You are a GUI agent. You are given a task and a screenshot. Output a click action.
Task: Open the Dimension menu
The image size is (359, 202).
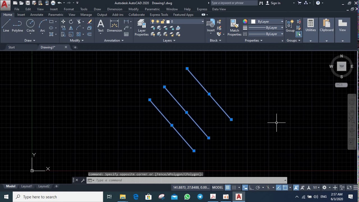(114, 9)
